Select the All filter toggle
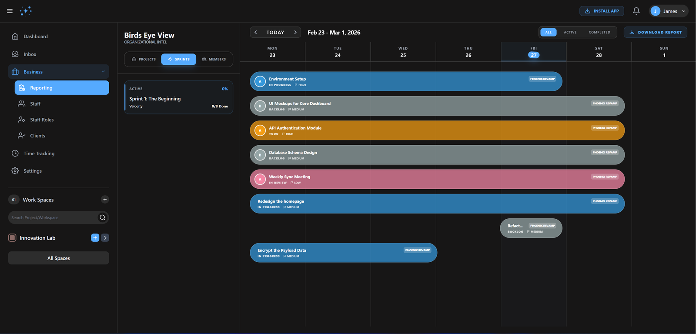The image size is (696, 334). (x=548, y=32)
